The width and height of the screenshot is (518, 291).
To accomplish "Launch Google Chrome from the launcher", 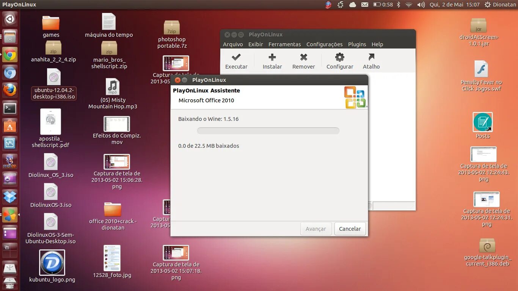I will (x=10, y=55).
